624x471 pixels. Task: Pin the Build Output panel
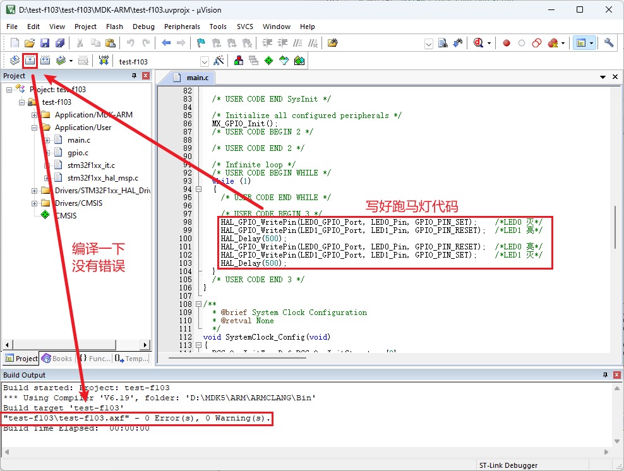coord(605,375)
